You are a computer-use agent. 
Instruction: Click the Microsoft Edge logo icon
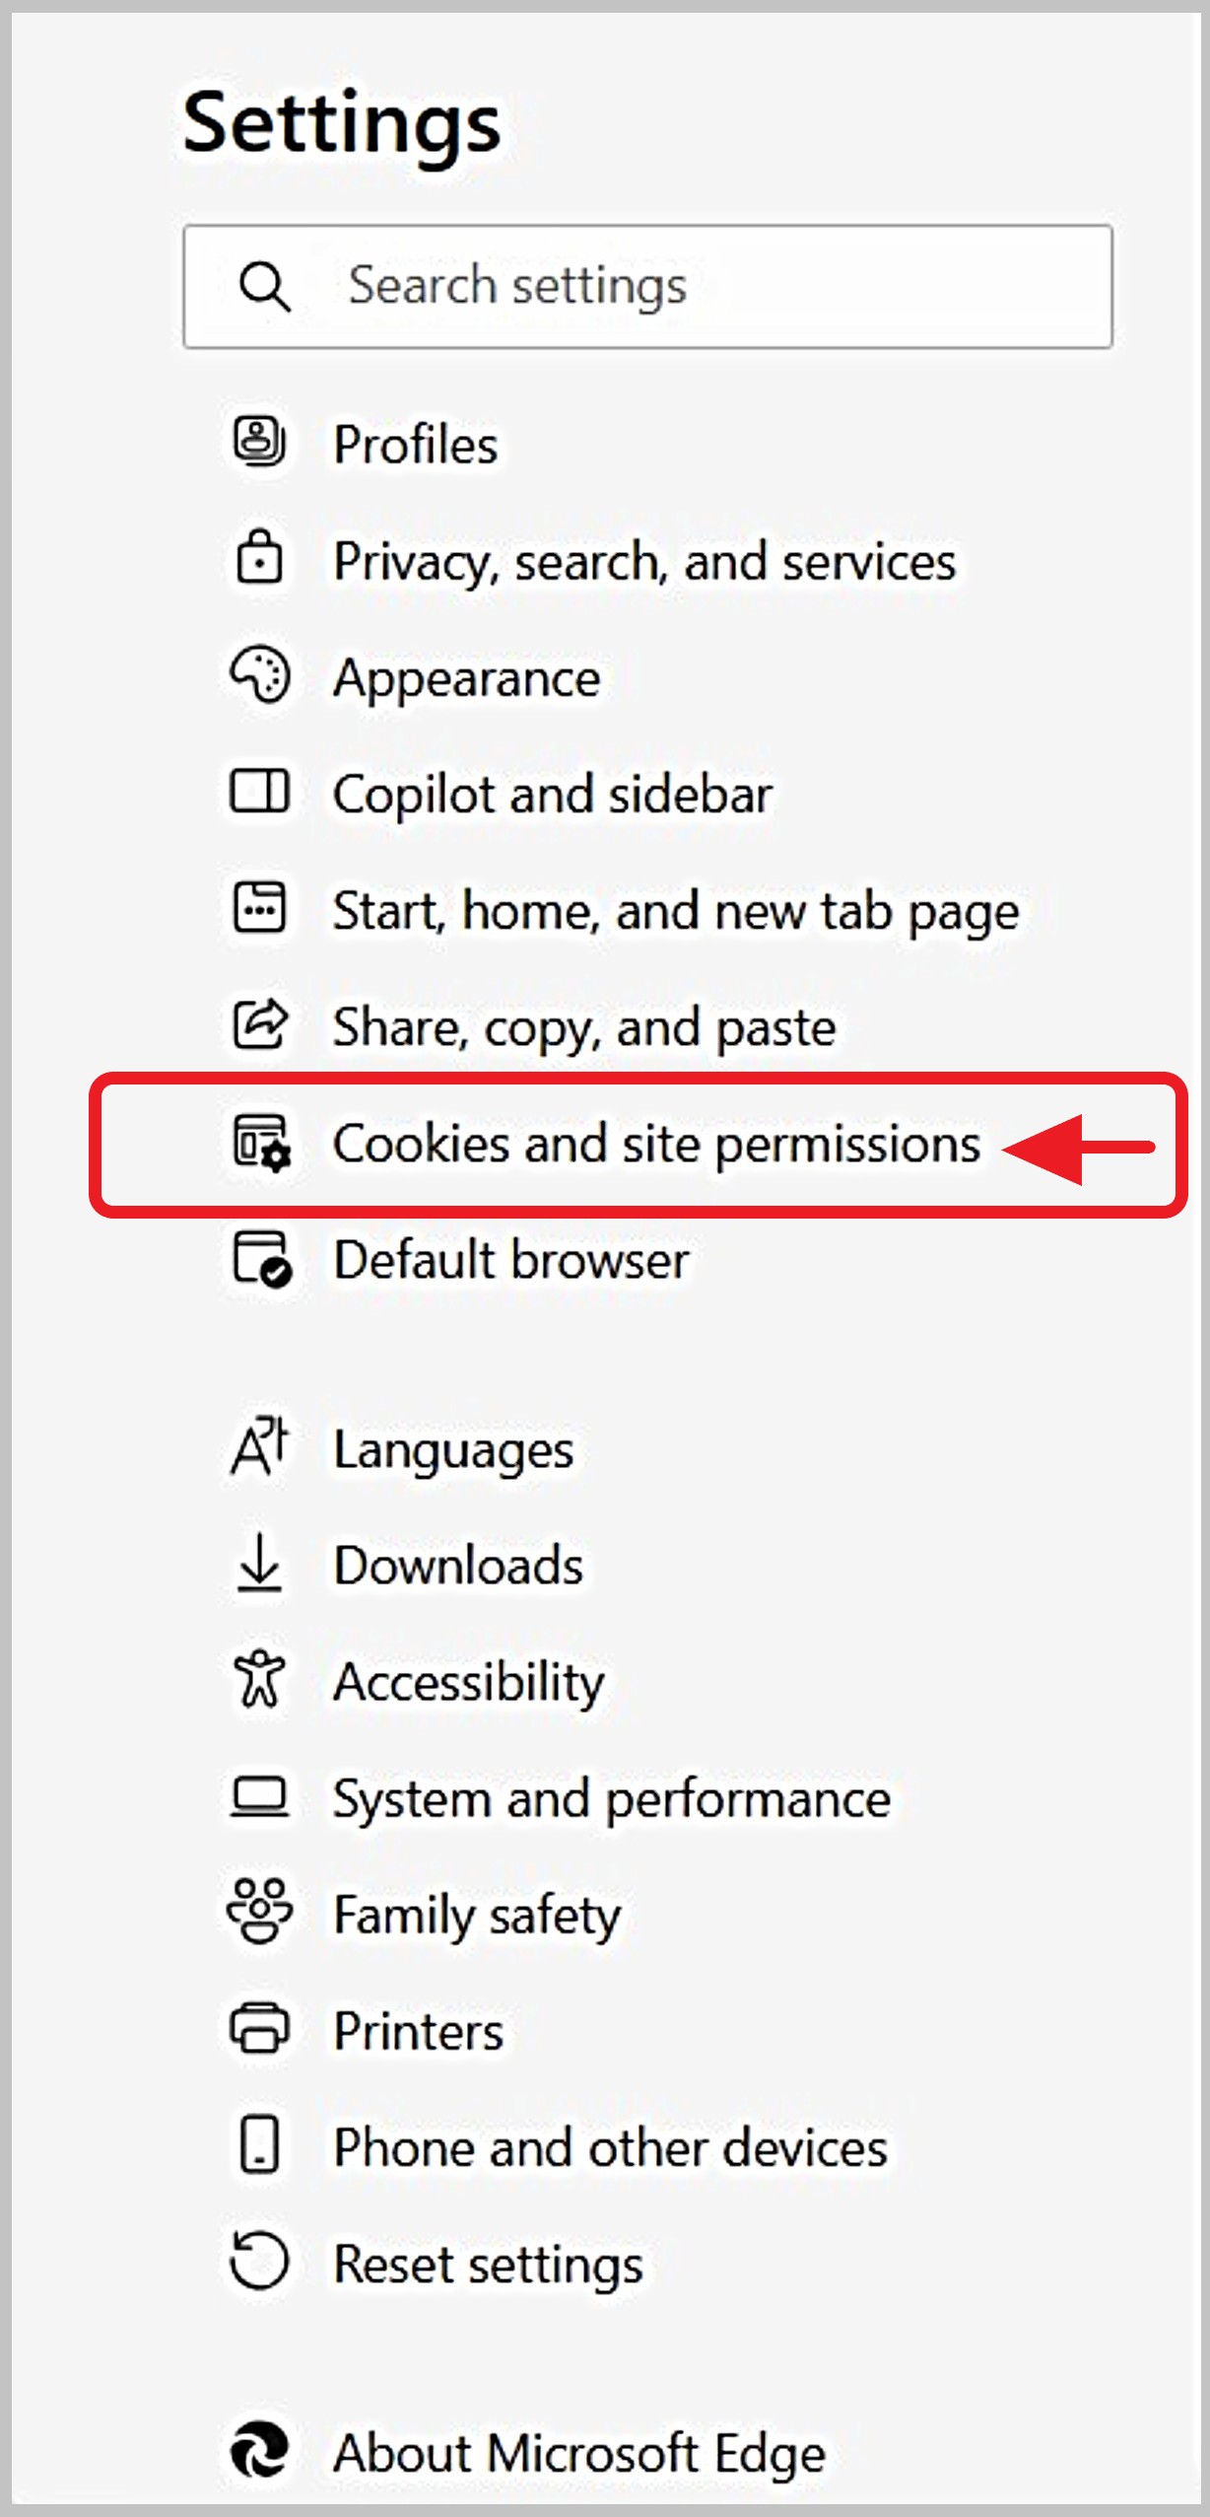coord(259,2453)
